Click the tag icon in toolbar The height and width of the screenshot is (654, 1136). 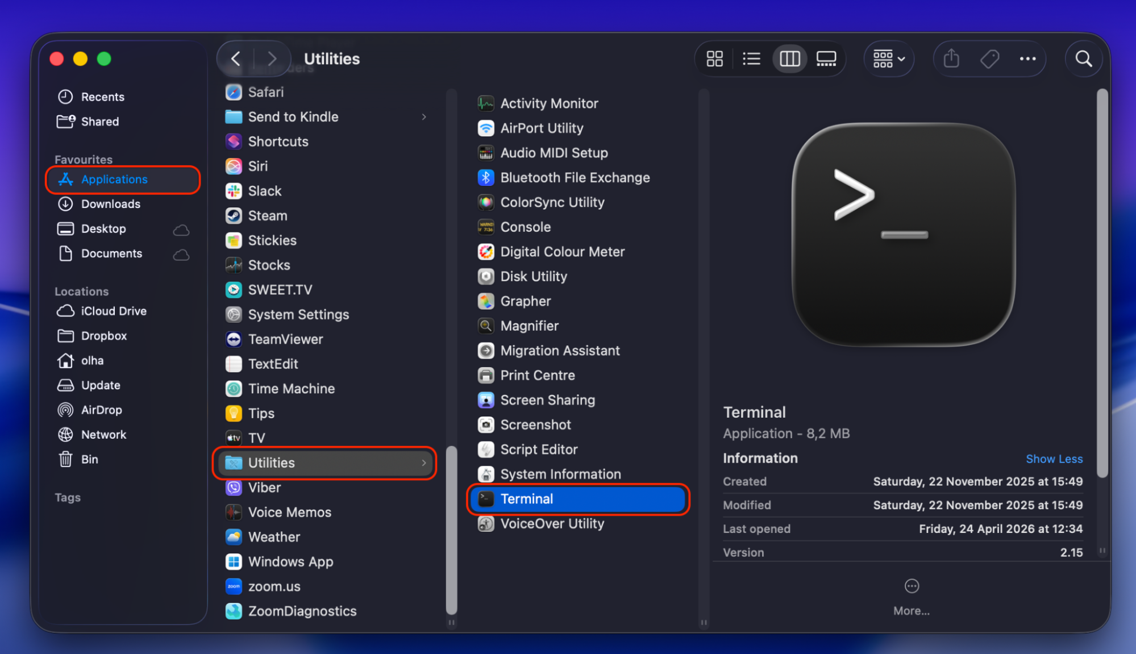click(989, 59)
